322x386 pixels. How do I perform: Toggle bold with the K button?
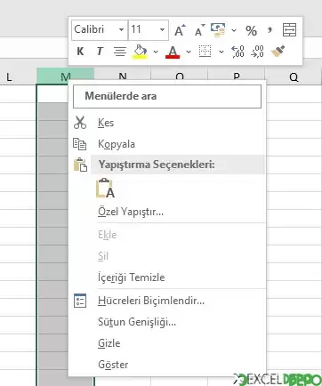80,52
